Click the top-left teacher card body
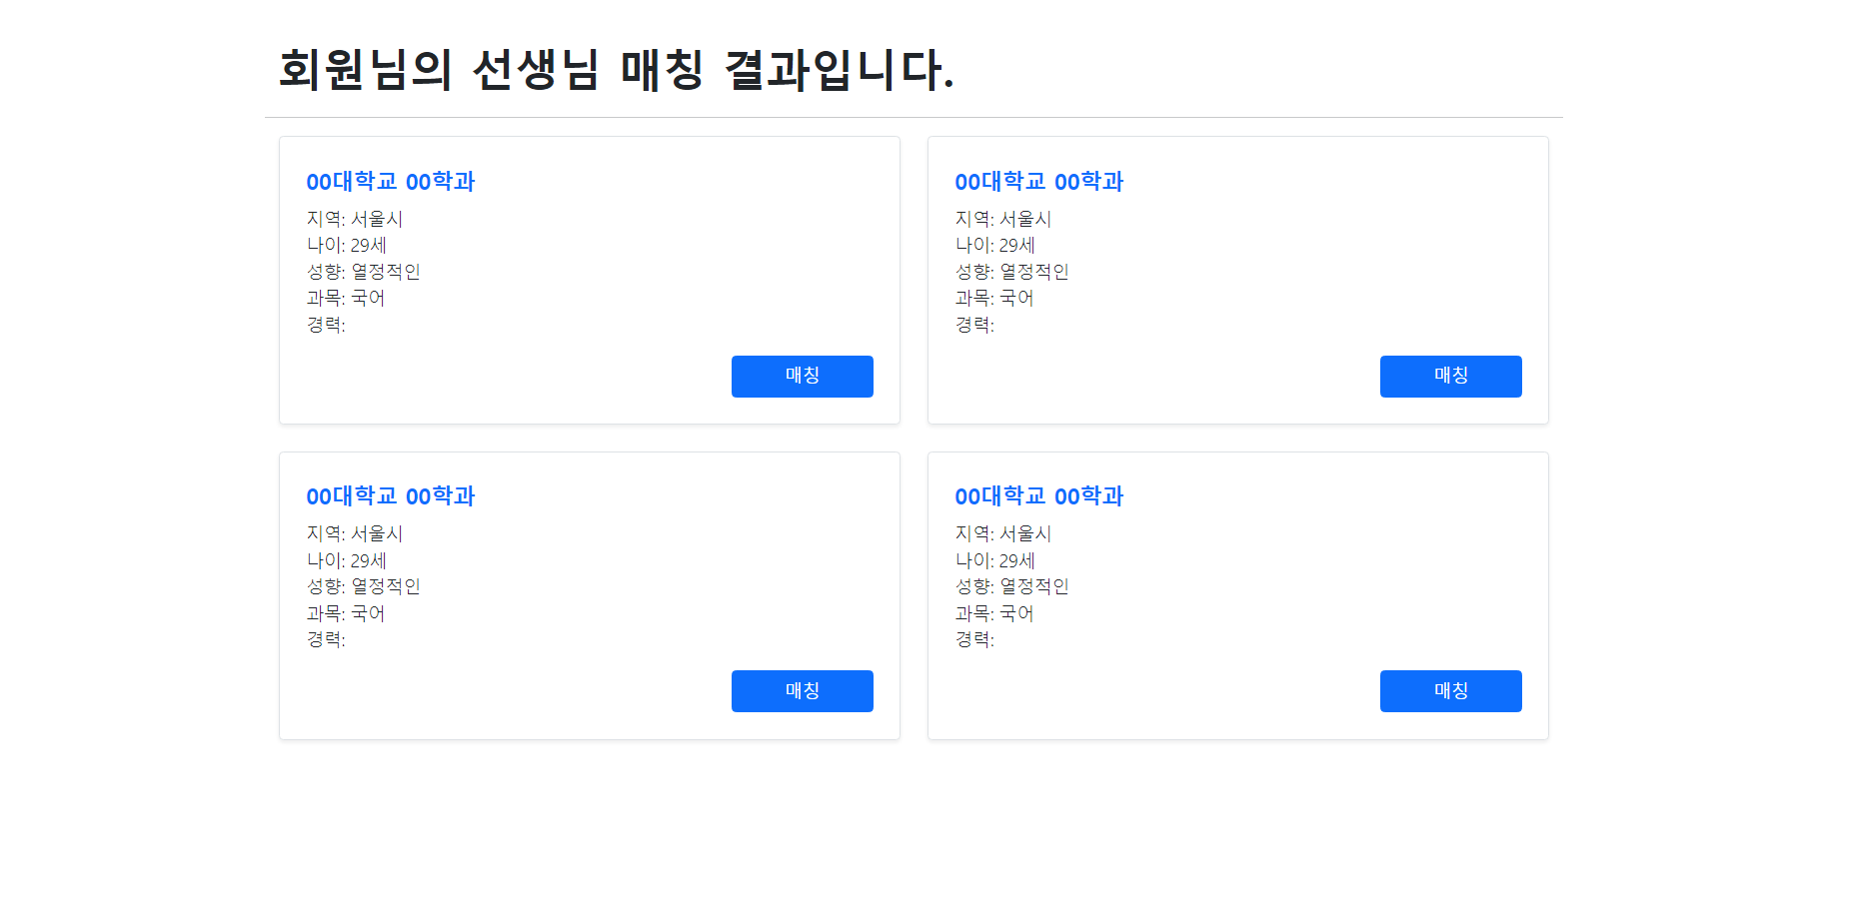The image size is (1858, 917). (589, 280)
